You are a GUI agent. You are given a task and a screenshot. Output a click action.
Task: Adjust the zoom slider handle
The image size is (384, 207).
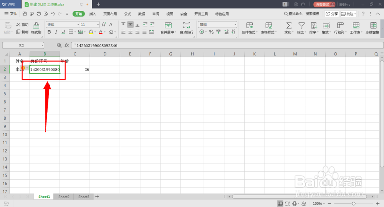[353, 204]
